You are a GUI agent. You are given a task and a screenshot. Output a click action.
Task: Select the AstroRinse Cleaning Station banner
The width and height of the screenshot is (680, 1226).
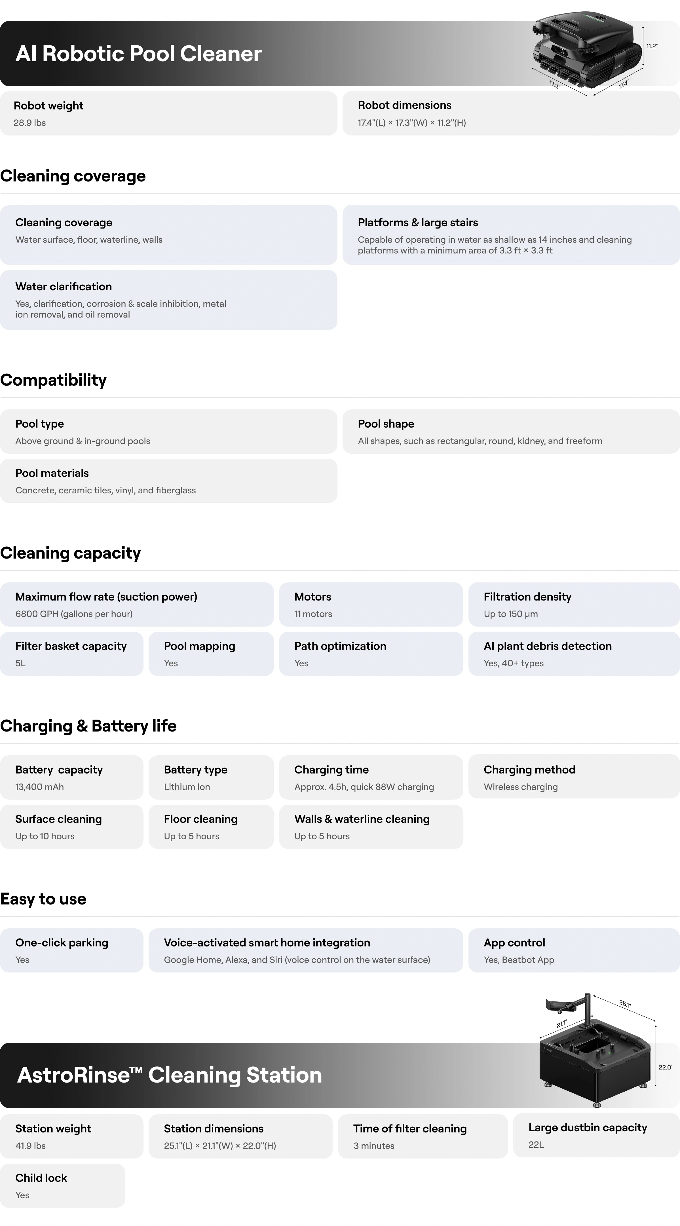[340, 1075]
